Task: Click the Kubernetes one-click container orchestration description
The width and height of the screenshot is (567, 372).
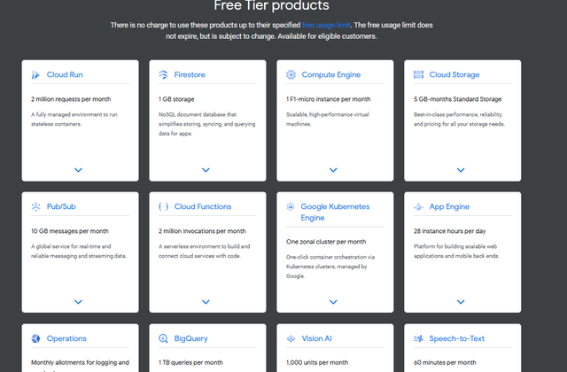Action: [x=330, y=267]
